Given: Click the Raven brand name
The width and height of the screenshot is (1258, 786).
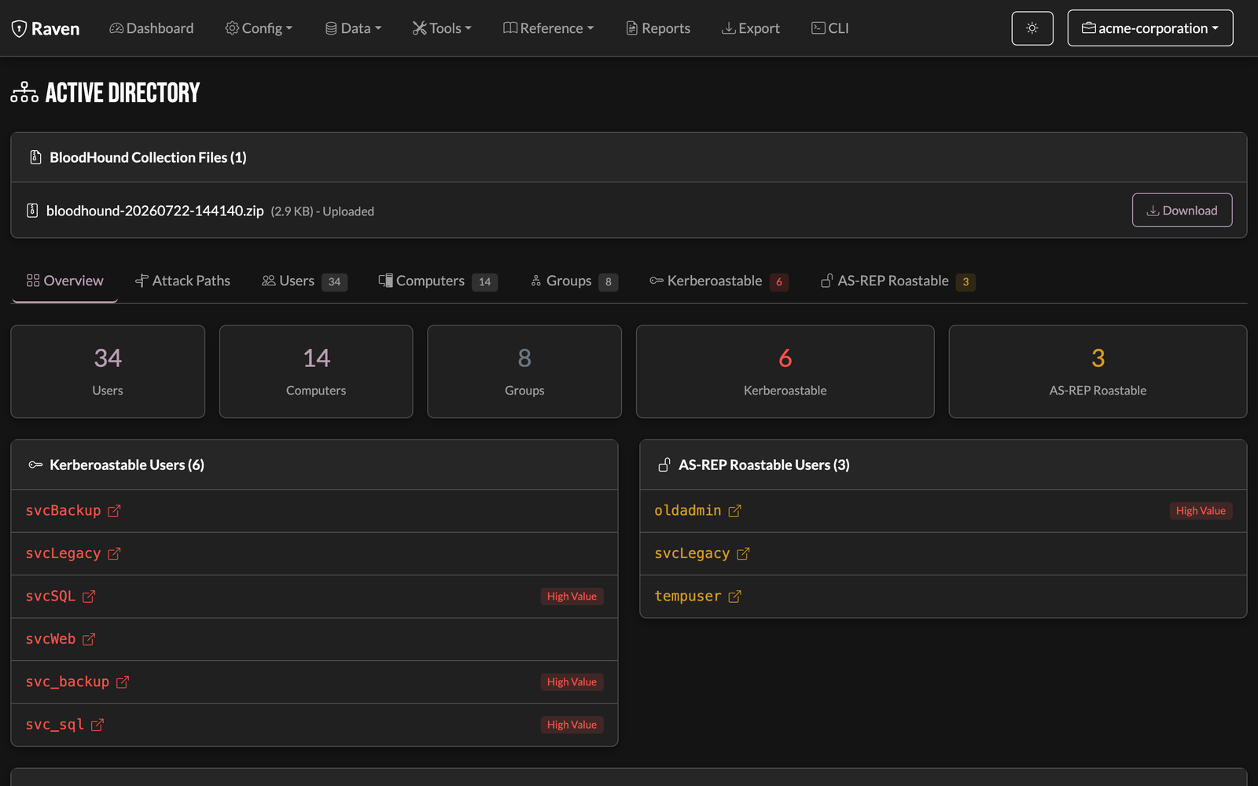Looking at the screenshot, I should pyautogui.click(x=56, y=29).
